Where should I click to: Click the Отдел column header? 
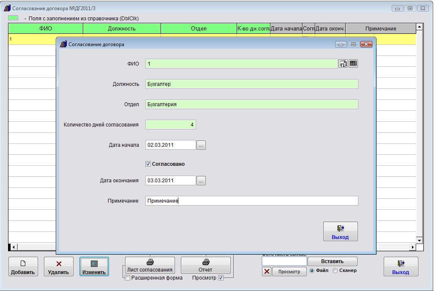point(199,28)
